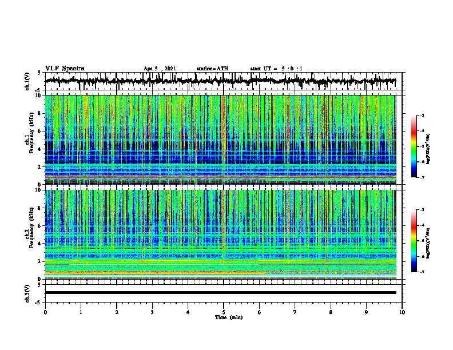Click the time axis tick label 10

[402, 312]
